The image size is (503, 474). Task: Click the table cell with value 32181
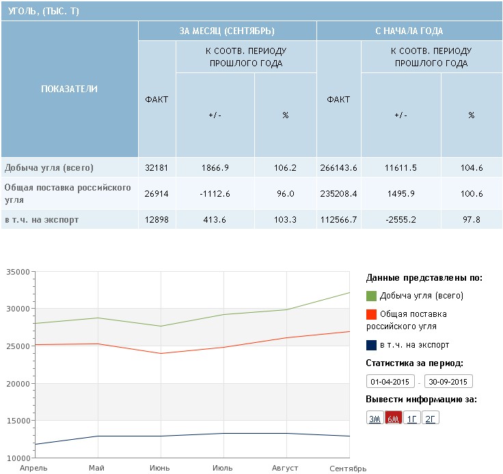click(x=157, y=167)
